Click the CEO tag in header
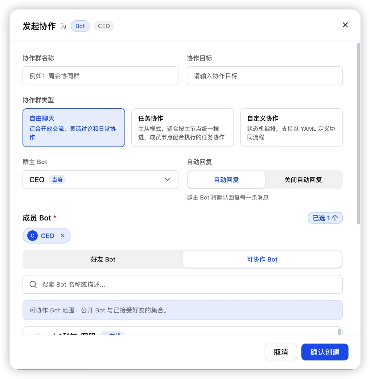The height and width of the screenshot is (379, 370). pyautogui.click(x=104, y=26)
